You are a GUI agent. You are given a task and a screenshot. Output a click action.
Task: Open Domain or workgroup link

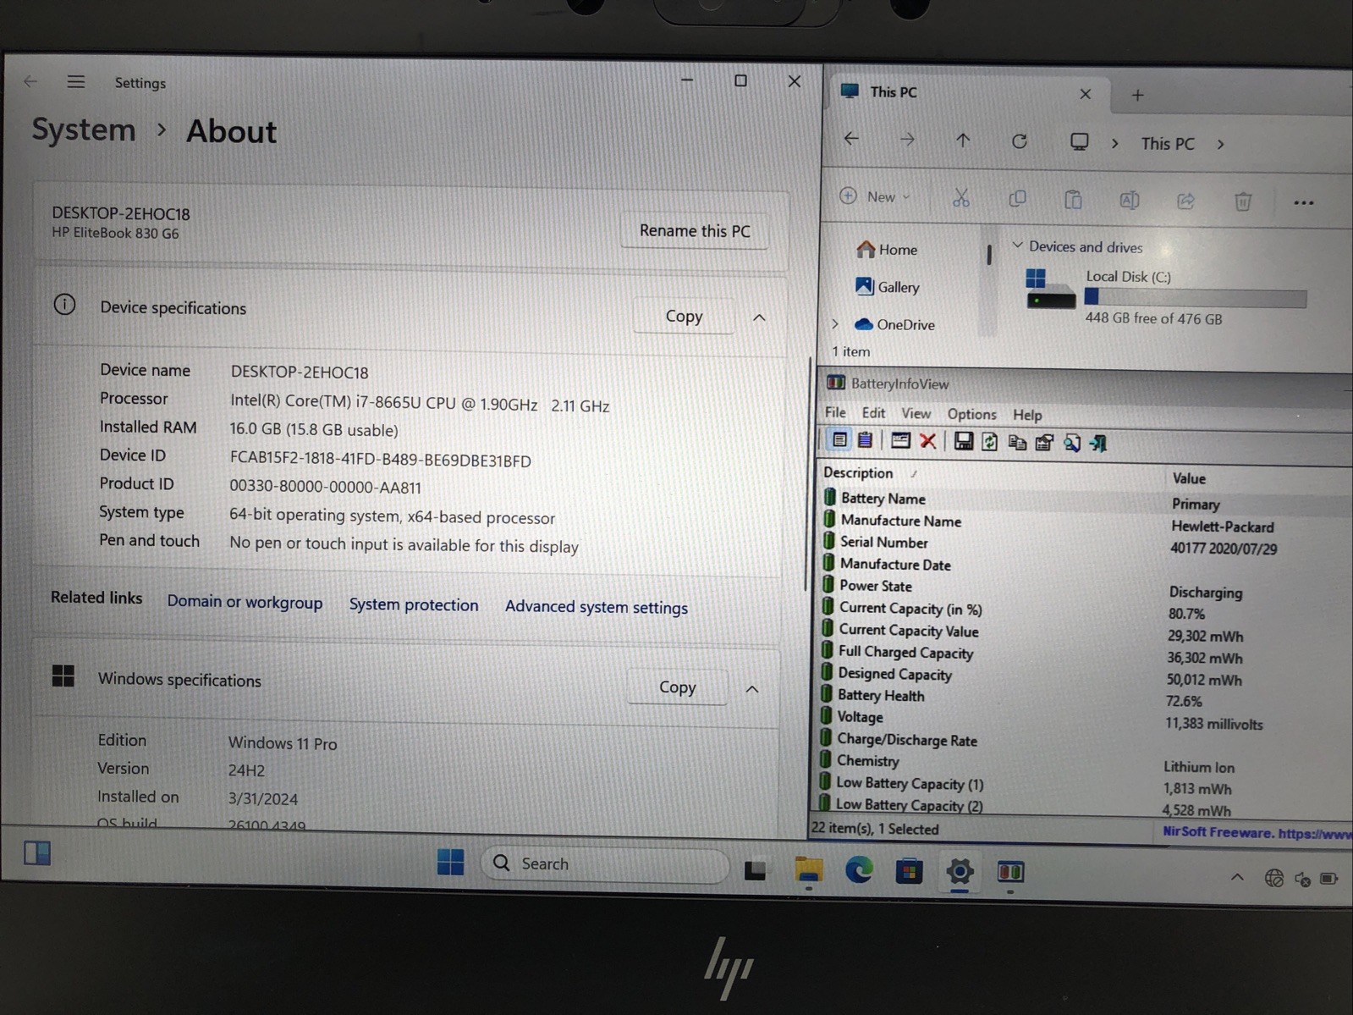tap(245, 601)
